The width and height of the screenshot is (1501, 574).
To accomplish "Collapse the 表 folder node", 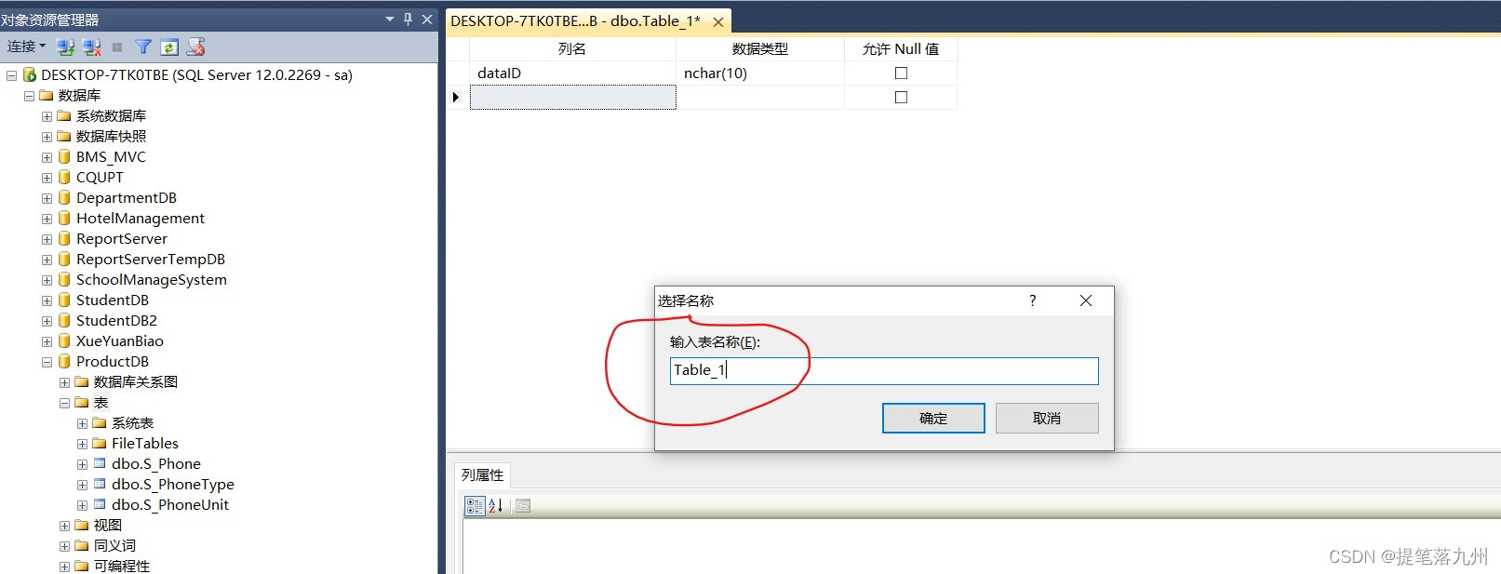I will (x=64, y=403).
